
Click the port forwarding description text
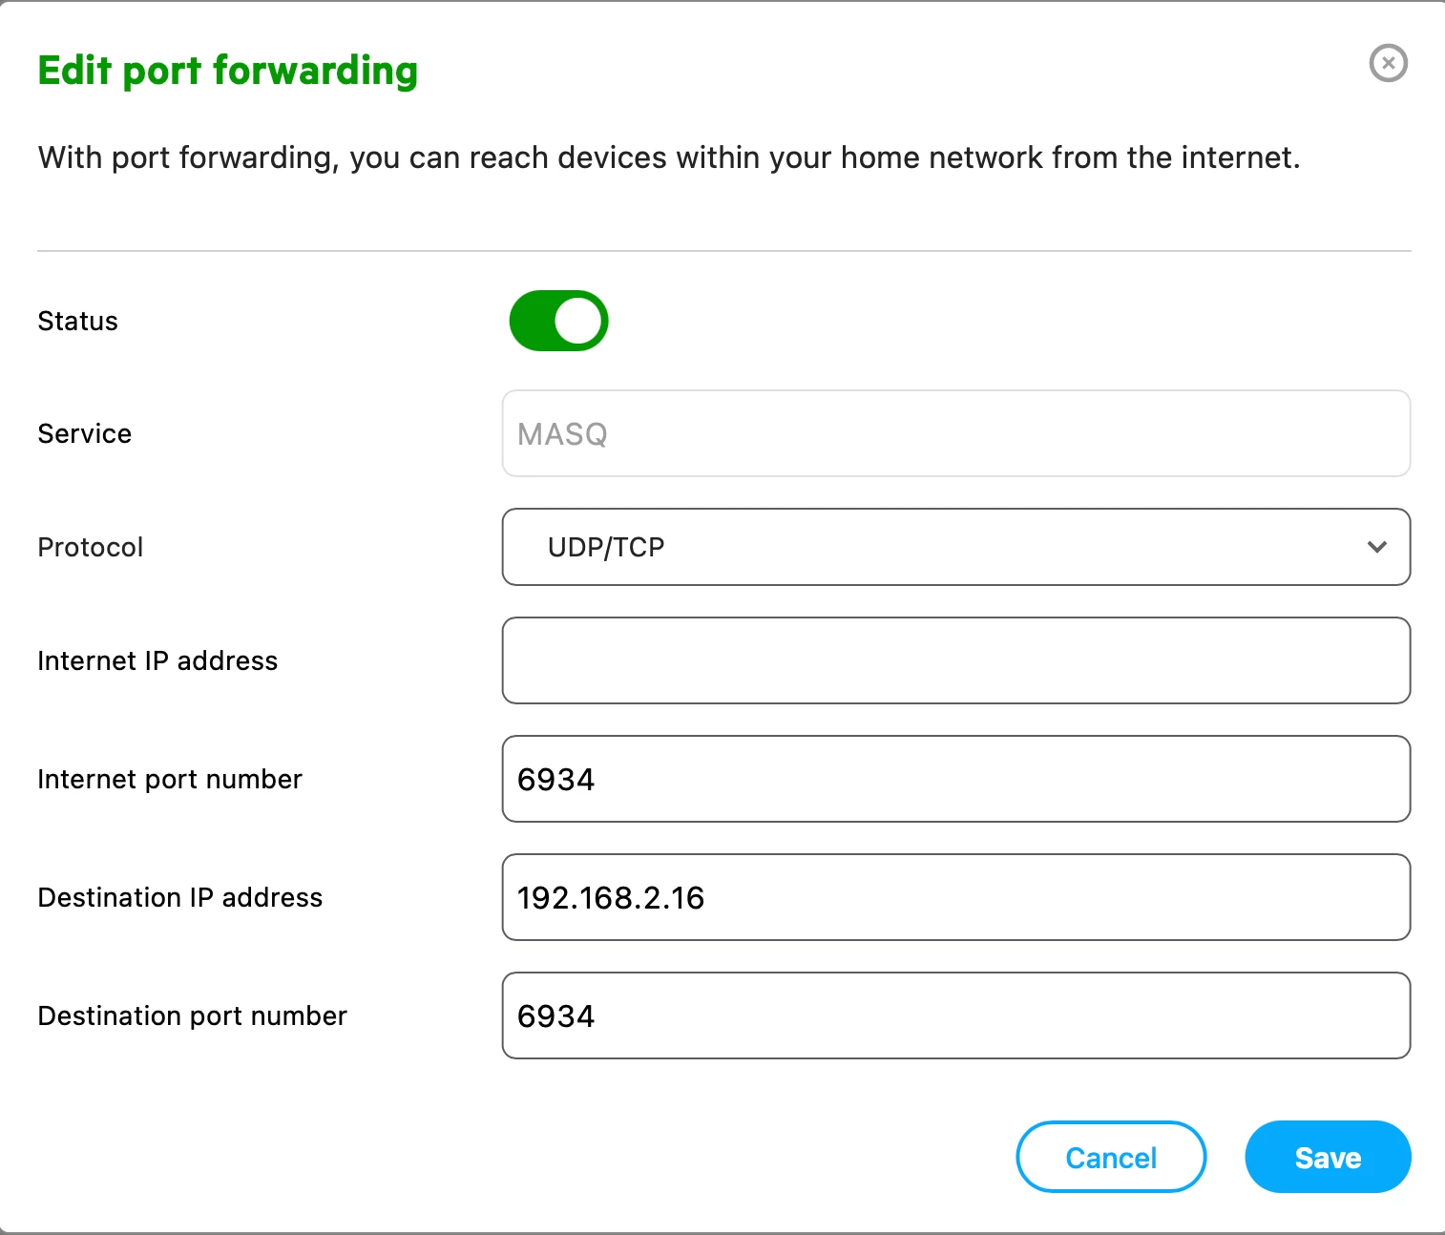point(669,157)
